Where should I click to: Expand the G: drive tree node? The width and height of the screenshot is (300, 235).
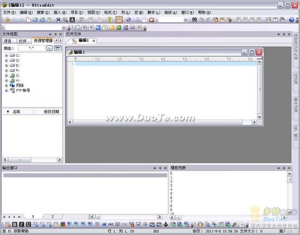coord(6,76)
